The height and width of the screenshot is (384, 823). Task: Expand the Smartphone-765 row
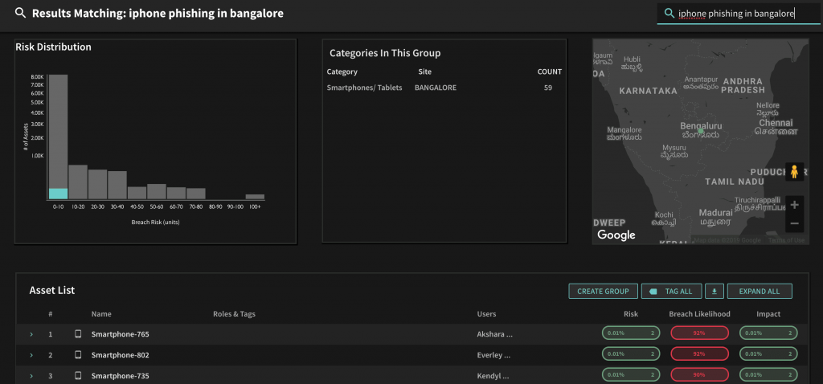click(x=31, y=334)
